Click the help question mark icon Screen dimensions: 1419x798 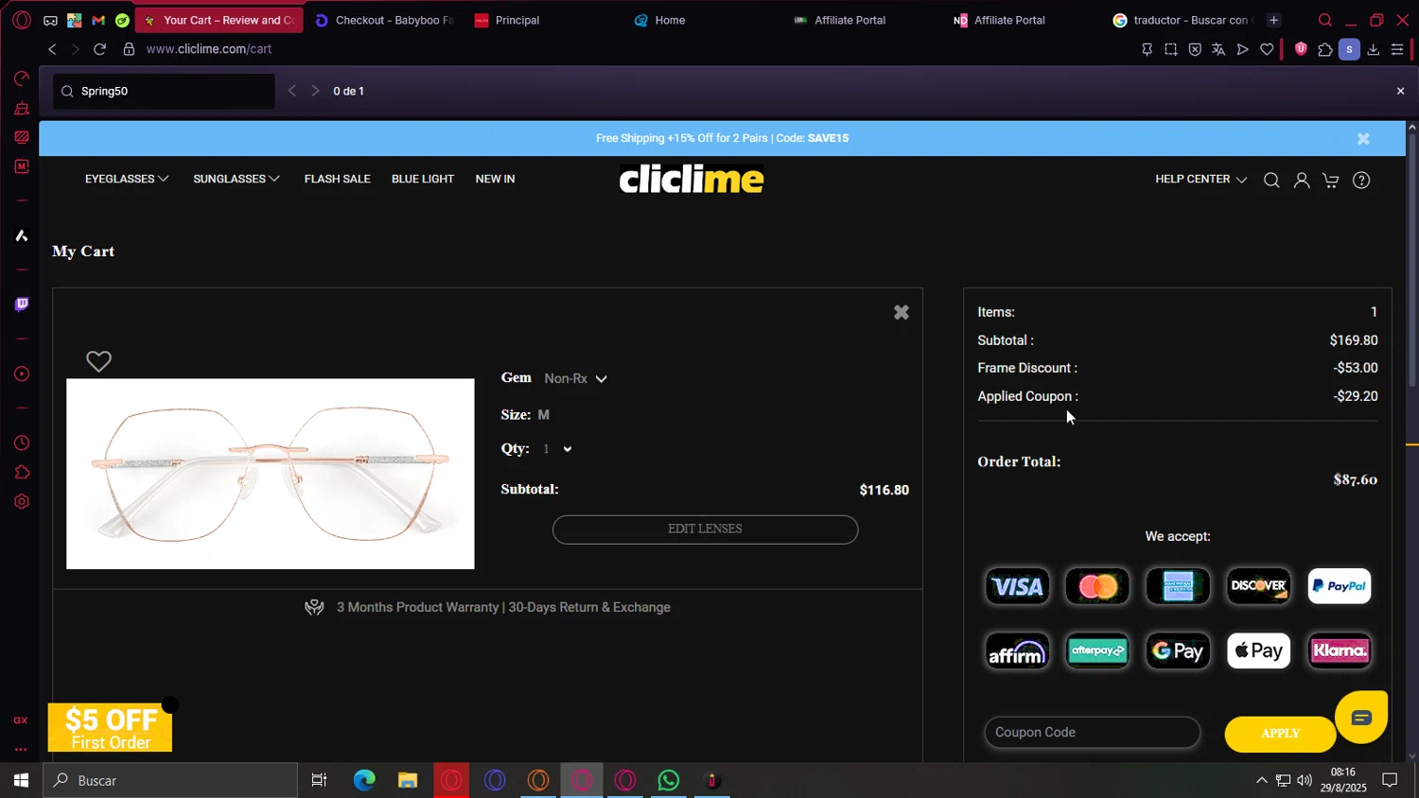tap(1361, 181)
